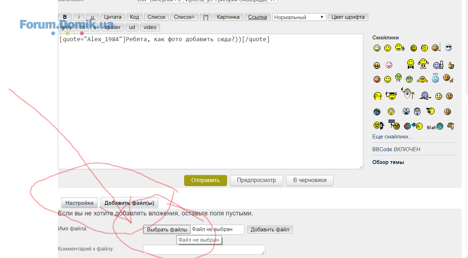
Task: Open the Цвет шрифта font color picker
Action: (348, 17)
